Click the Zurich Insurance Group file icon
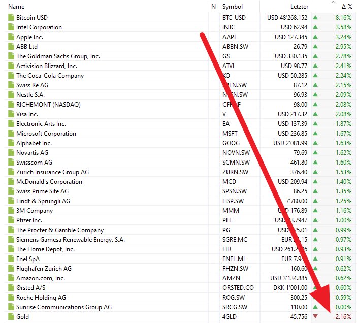This screenshot has height=323, width=357. click(11, 172)
